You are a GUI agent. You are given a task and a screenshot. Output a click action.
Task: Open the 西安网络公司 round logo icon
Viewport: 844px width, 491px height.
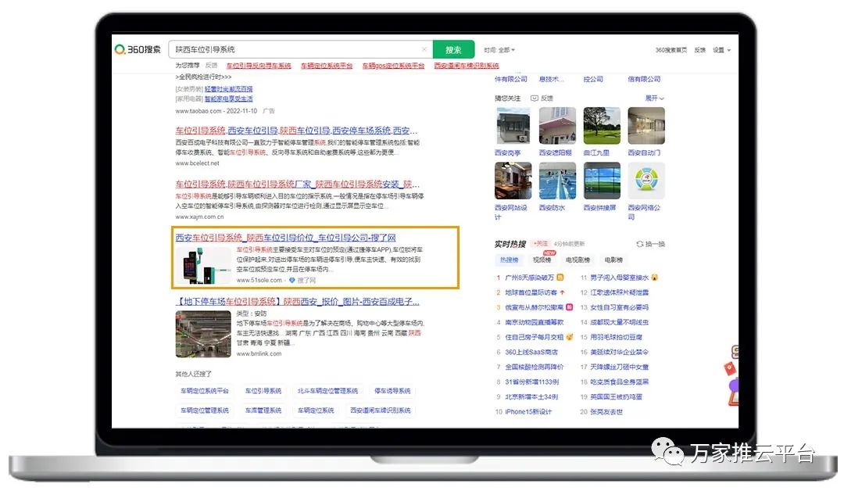[646, 181]
